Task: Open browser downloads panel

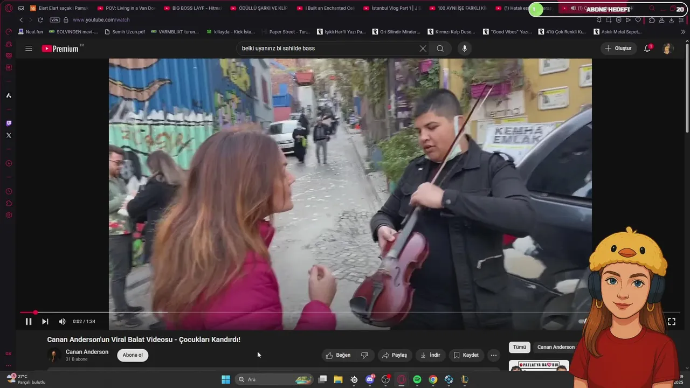Action: (x=671, y=20)
